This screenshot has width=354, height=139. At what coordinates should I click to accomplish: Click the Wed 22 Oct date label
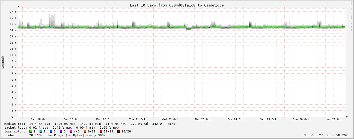tap(170, 119)
